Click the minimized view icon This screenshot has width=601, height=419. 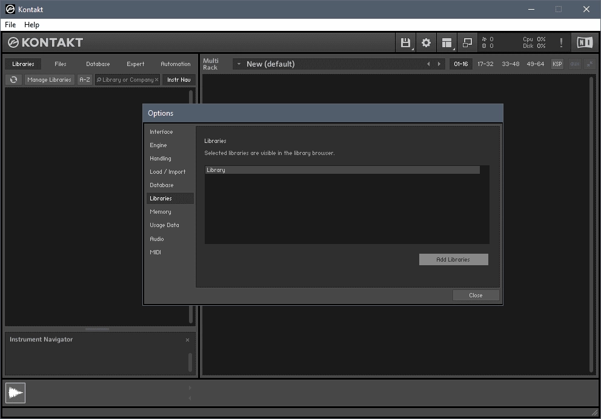[467, 42]
